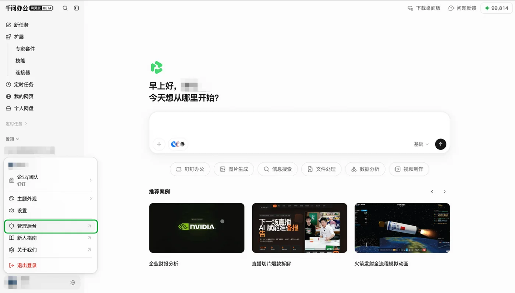Select 关于我们 in the account menu
The image size is (515, 293).
50,250
